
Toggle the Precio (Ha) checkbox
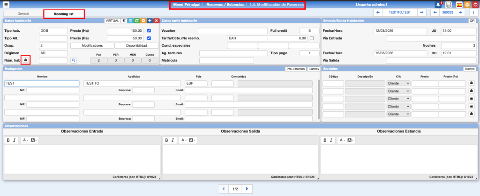[x=149, y=31]
